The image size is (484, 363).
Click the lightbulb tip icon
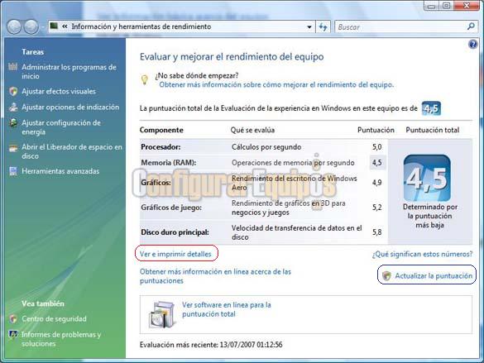pyautogui.click(x=145, y=80)
